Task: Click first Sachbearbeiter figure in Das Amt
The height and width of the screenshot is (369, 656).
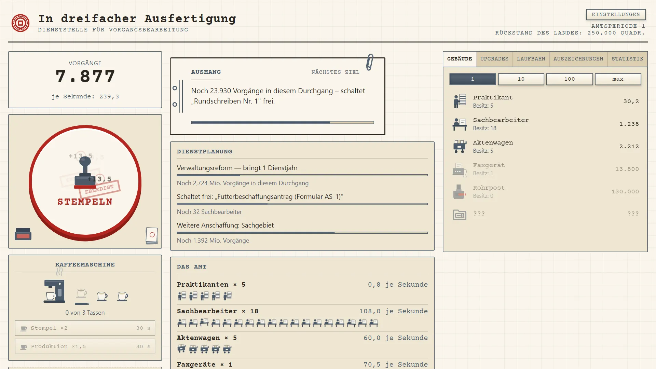Action: click(182, 323)
